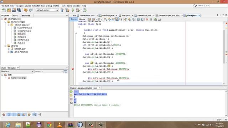
Task: Click the Profile Project icon
Action: point(84,10)
